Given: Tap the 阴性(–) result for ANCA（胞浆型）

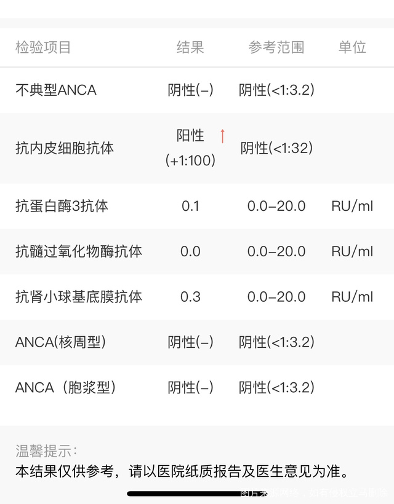Looking at the screenshot, I should point(190,388).
